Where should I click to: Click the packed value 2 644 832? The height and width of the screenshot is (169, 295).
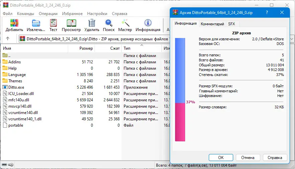111,100
